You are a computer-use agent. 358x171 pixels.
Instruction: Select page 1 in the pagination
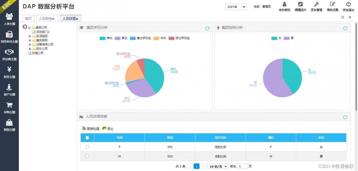(x=197, y=166)
